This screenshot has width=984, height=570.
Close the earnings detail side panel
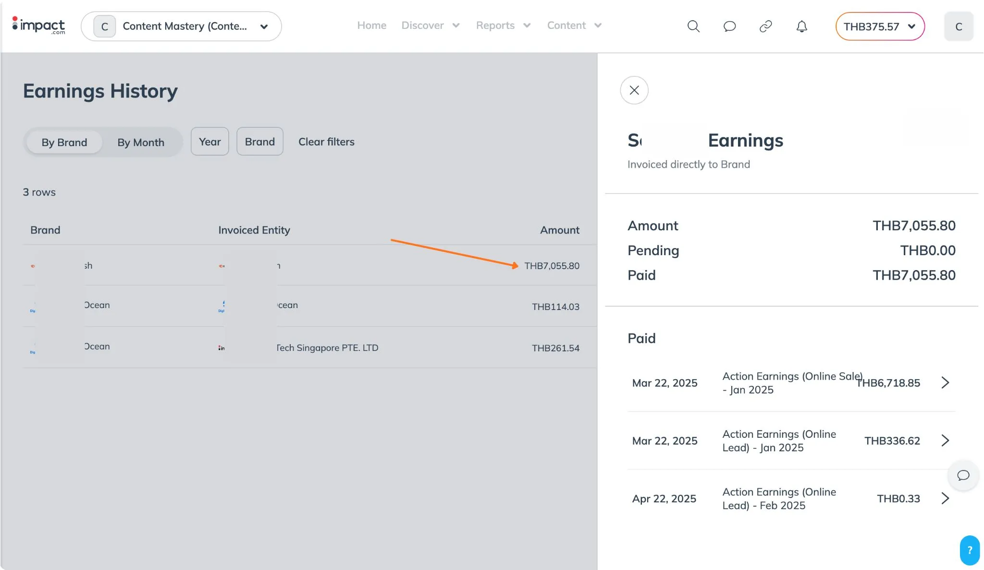[x=634, y=90]
